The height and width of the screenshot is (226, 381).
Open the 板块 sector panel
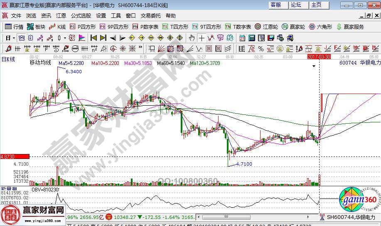(36, 27)
